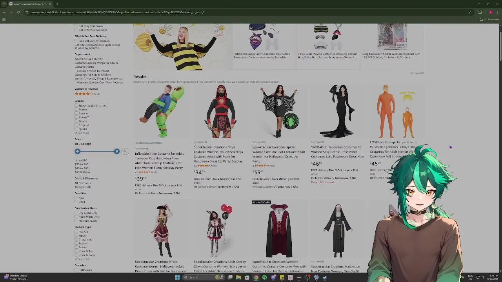Open rating dropdown on Spider Woman Costume
The width and height of the screenshot is (502, 282).
coord(270,166)
